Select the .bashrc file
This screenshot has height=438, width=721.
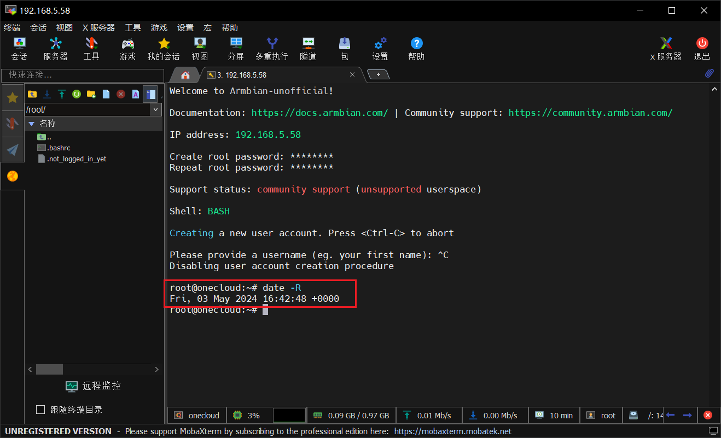pyautogui.click(x=54, y=148)
